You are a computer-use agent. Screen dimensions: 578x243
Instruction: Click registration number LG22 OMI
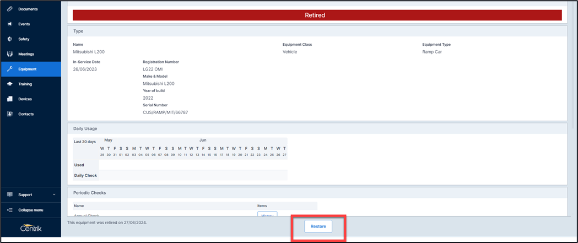click(x=153, y=69)
